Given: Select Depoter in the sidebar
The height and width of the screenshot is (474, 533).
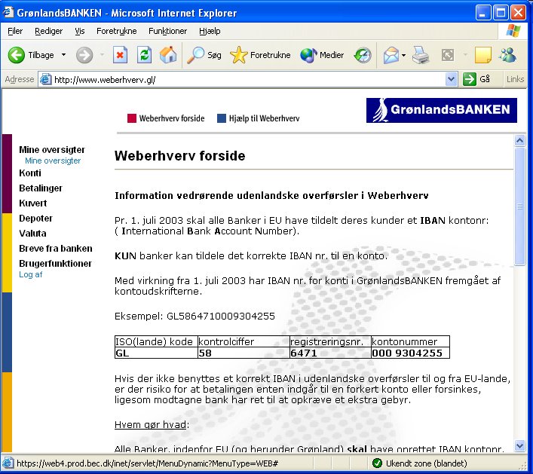Looking at the screenshot, I should pos(35,218).
